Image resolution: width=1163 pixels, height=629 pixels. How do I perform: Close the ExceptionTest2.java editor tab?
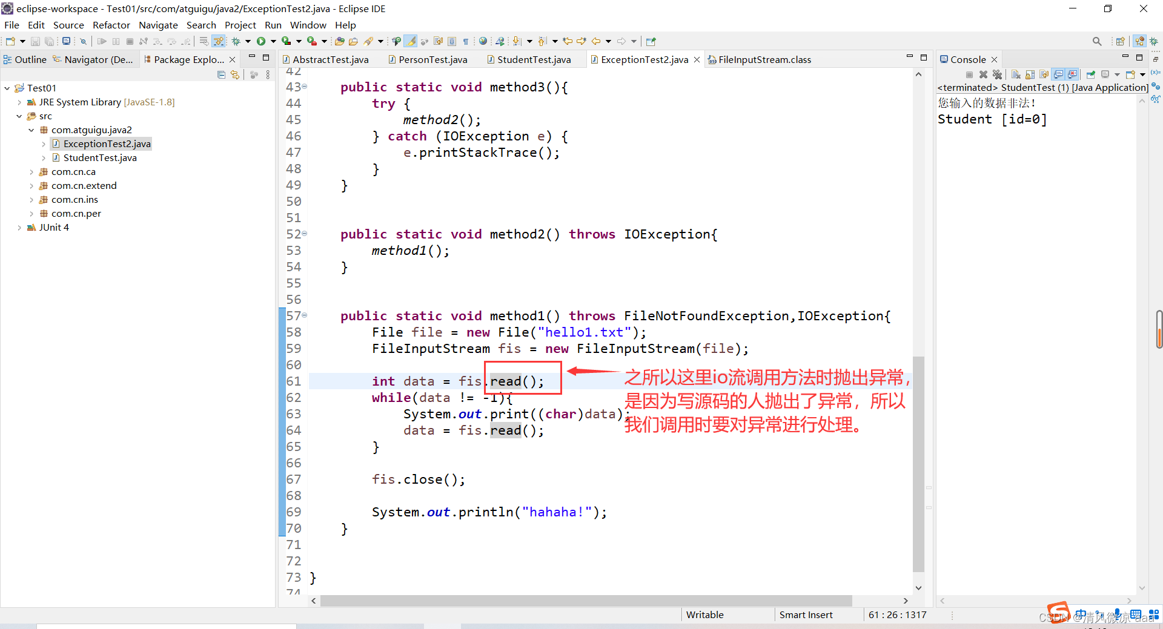(697, 59)
